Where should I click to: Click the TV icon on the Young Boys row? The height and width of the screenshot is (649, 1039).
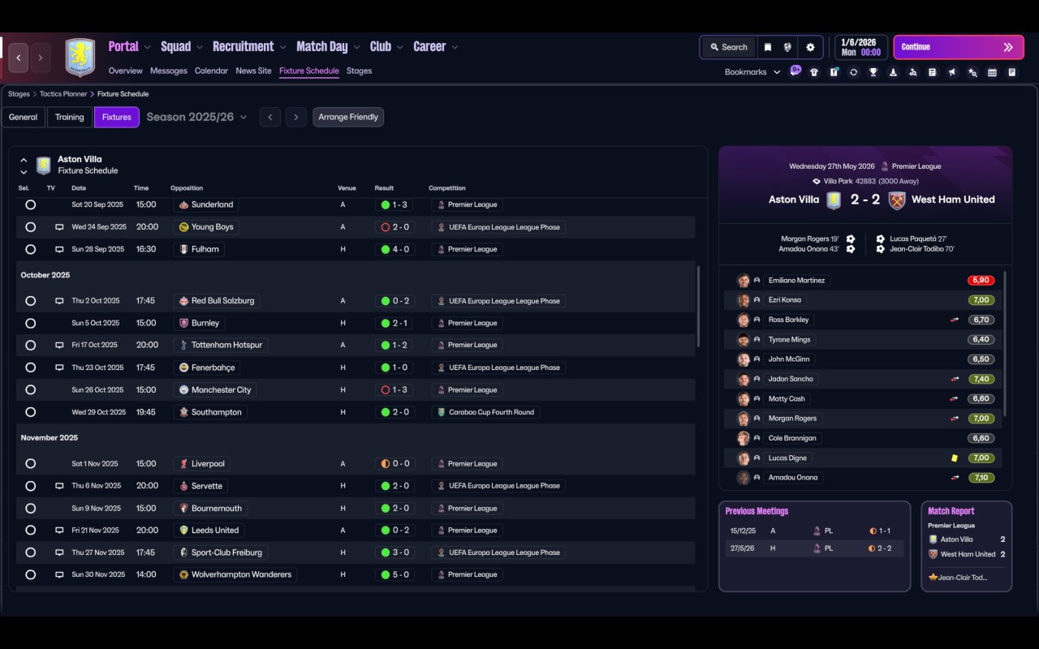59,227
